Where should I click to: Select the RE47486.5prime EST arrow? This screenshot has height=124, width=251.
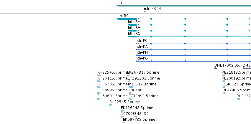coord(224,93)
